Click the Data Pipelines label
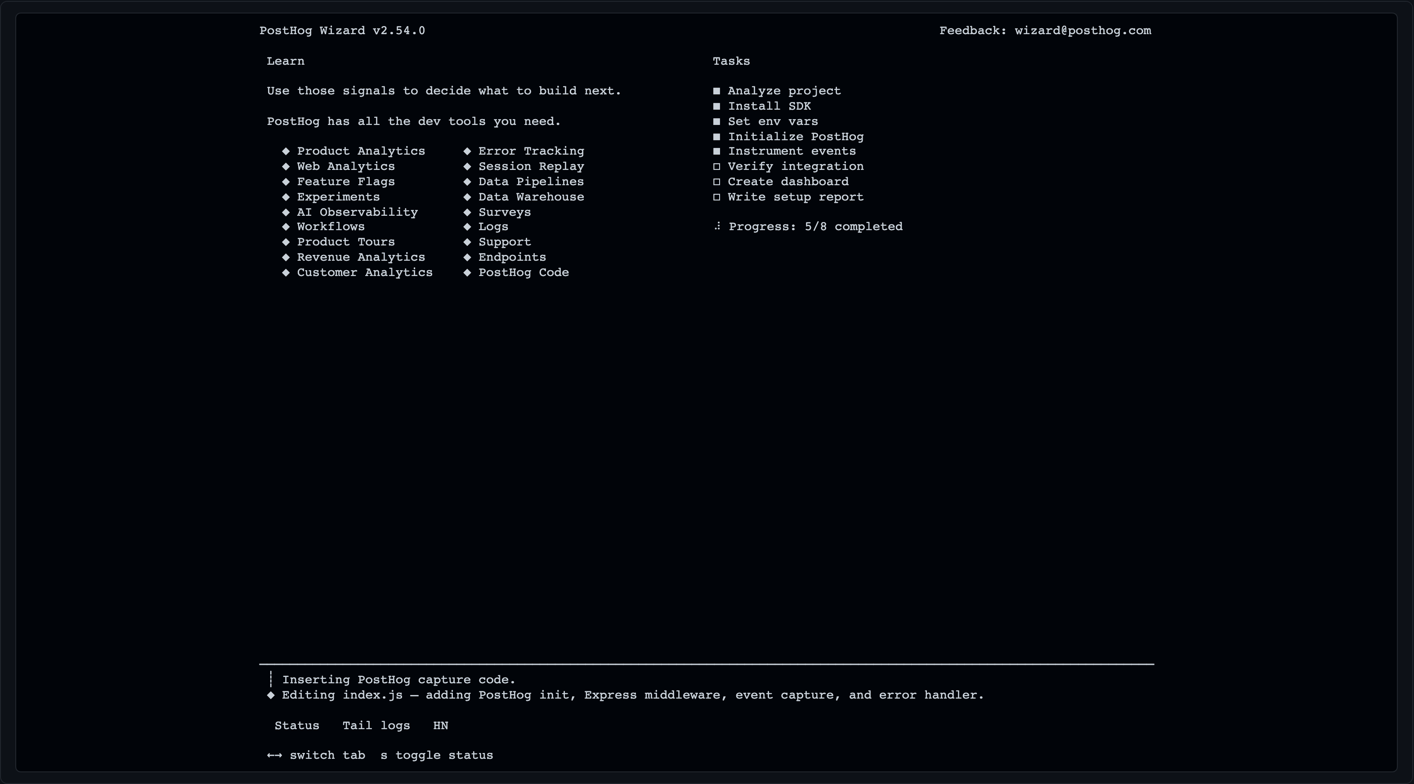Image resolution: width=1414 pixels, height=784 pixels. (x=531, y=182)
